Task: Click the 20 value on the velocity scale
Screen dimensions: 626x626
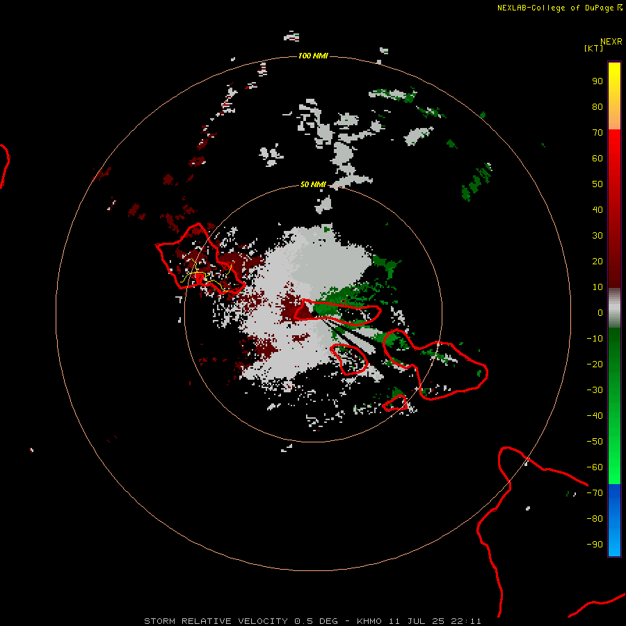Action: (x=597, y=262)
